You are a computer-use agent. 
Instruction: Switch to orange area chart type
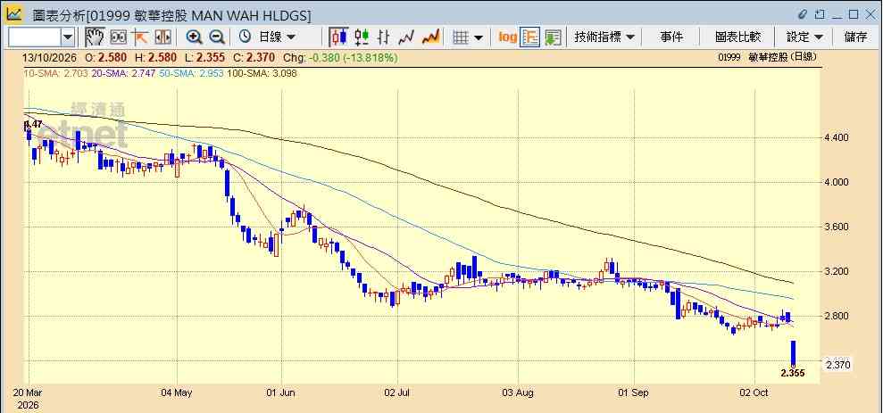[431, 37]
